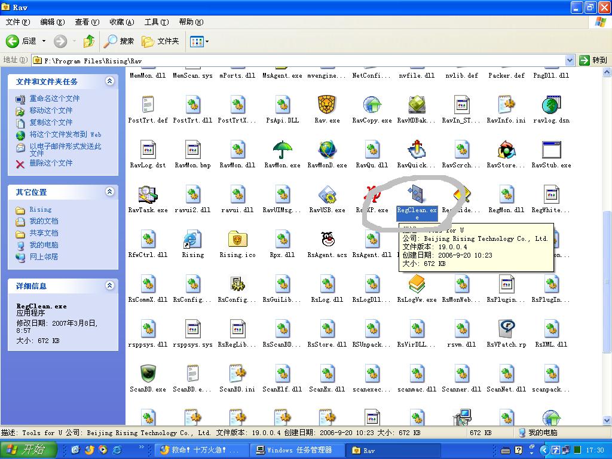Select the ScanBD.exe shield icon
612x459 pixels.
[x=148, y=374]
